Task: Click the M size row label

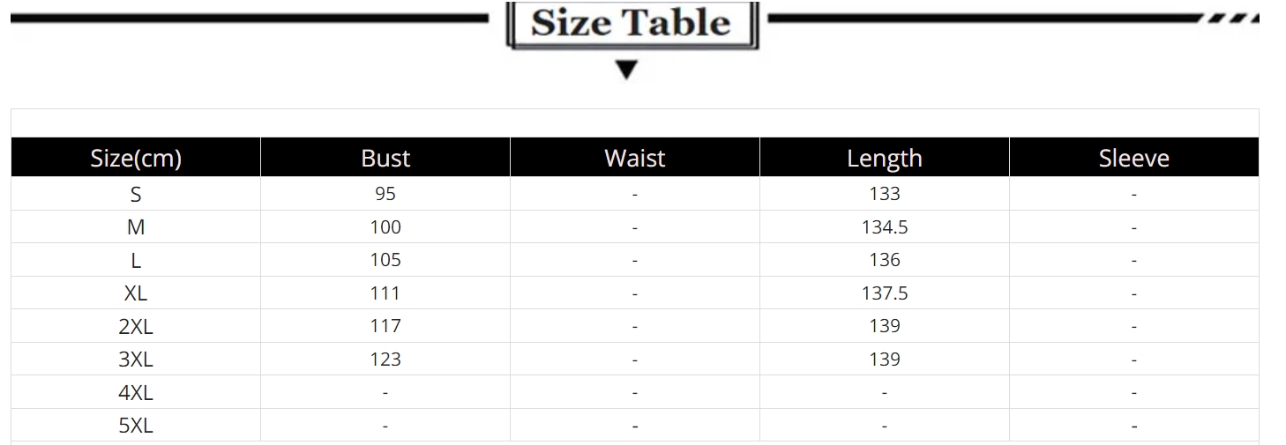Action: [x=136, y=227]
